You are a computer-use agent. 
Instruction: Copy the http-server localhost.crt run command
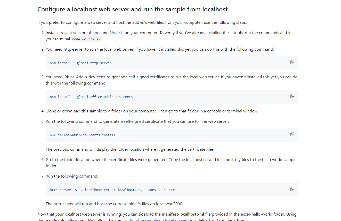point(292,189)
